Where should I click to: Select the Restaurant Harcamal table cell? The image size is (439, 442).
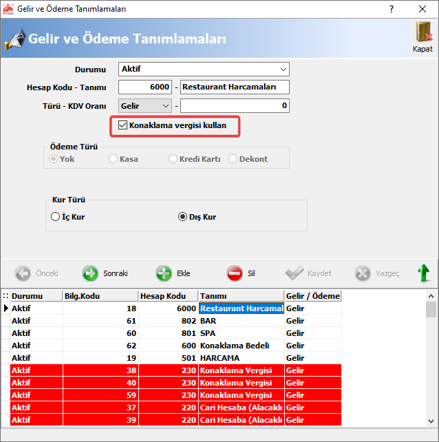coord(242,308)
